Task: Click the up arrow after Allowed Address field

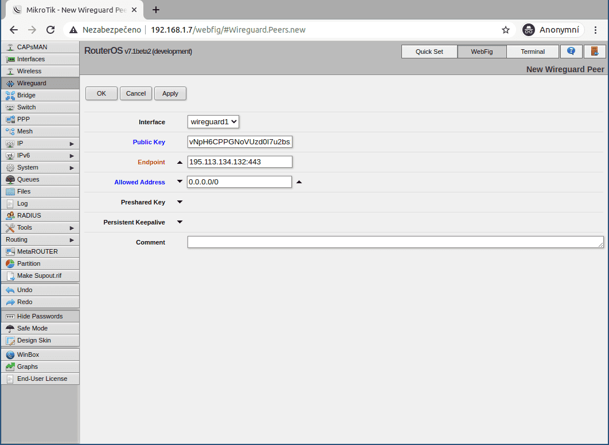Action: [299, 182]
